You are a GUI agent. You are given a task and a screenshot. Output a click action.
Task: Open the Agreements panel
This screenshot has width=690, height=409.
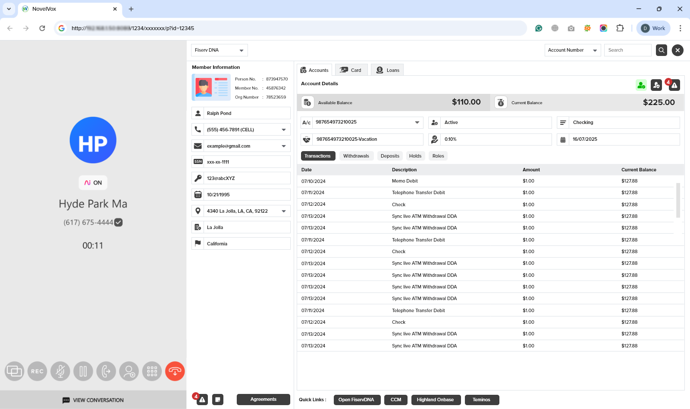tap(263, 400)
